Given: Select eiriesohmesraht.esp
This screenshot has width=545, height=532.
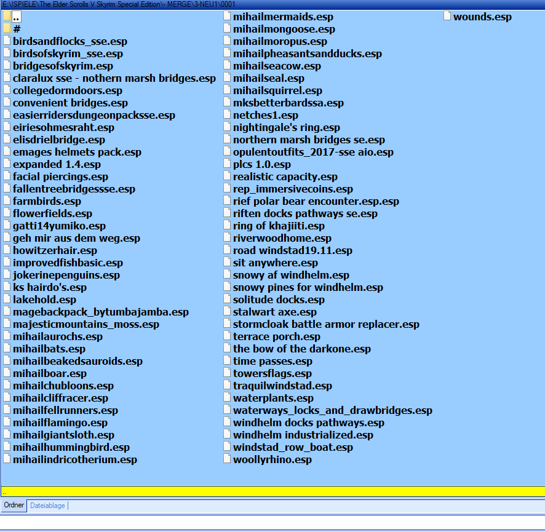Looking at the screenshot, I should (x=63, y=127).
